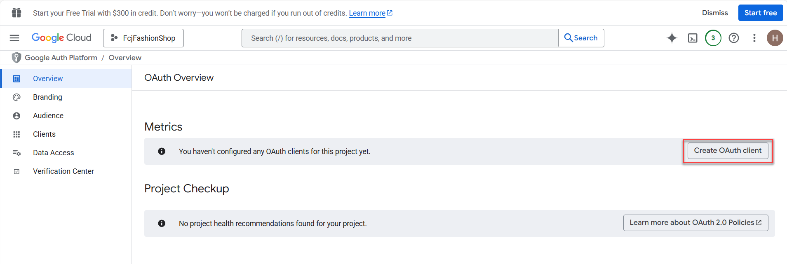Screen dimensions: 787x264
Task: Open Audience in the sidebar
Action: point(66,116)
